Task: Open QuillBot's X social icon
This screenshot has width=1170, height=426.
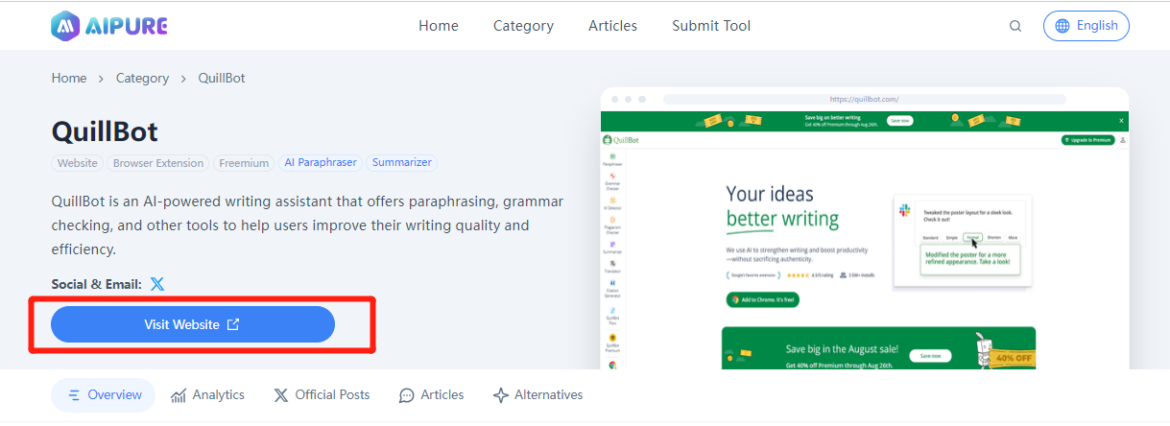Action: [157, 284]
